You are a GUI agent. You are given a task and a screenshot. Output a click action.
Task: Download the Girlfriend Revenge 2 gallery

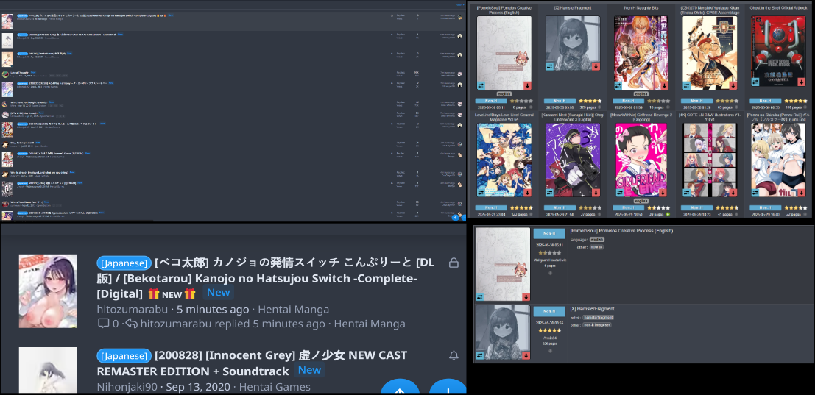tap(664, 193)
